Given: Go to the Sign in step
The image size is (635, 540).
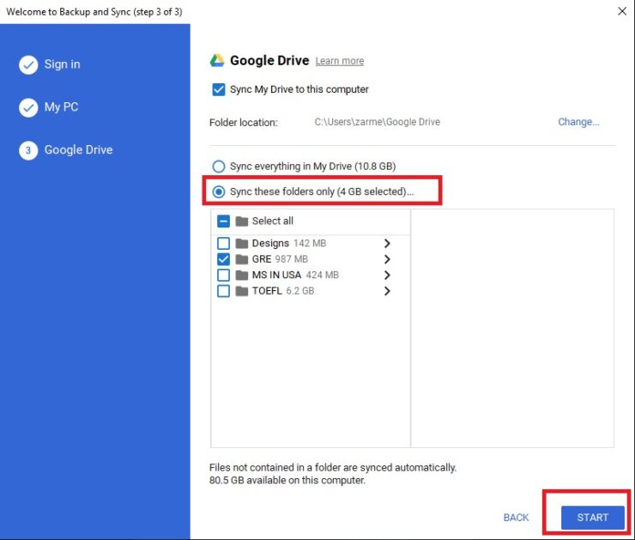Looking at the screenshot, I should [63, 64].
